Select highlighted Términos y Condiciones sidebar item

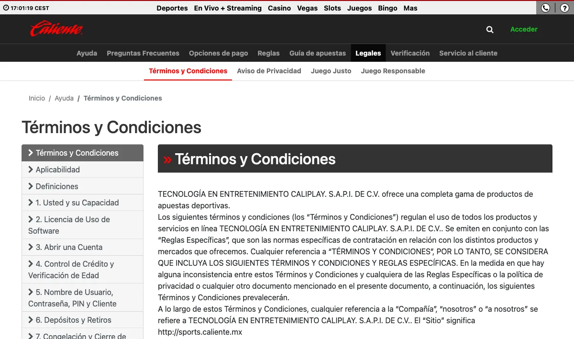(82, 153)
